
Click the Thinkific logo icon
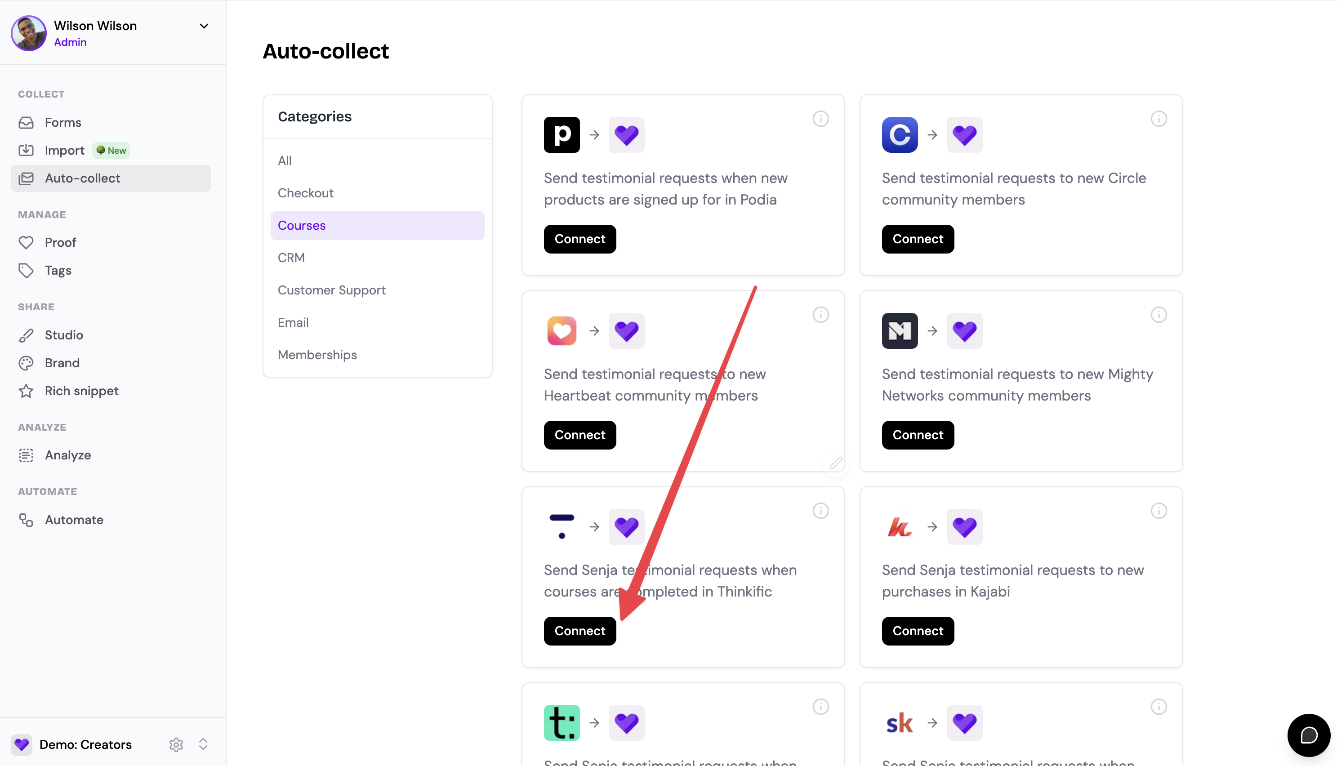(562, 527)
